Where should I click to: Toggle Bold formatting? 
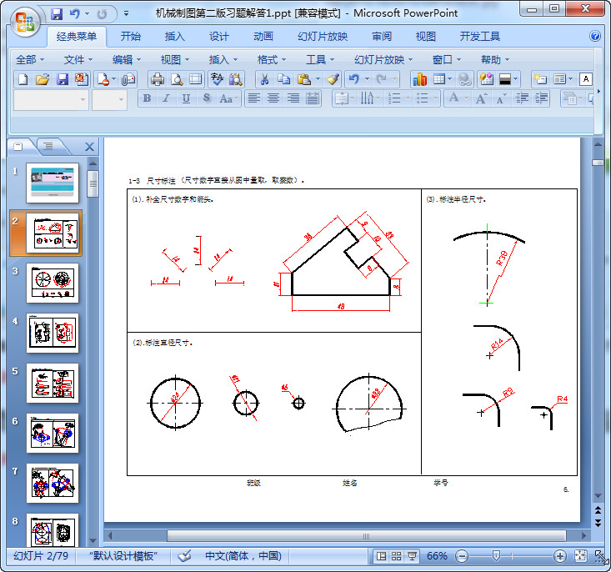coord(147,98)
